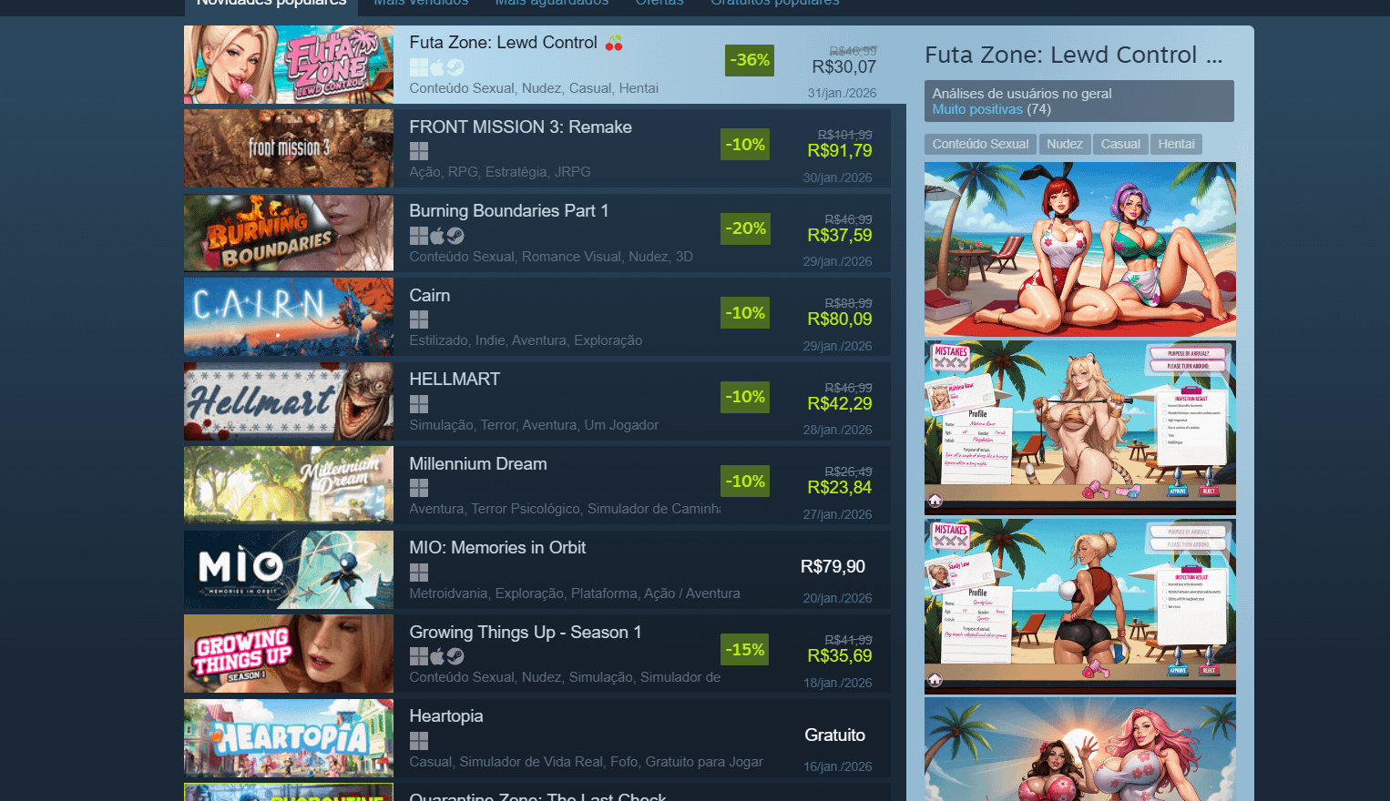Click the macOS apple icon under Growing Things Up
The height and width of the screenshot is (801, 1390).
click(437, 656)
